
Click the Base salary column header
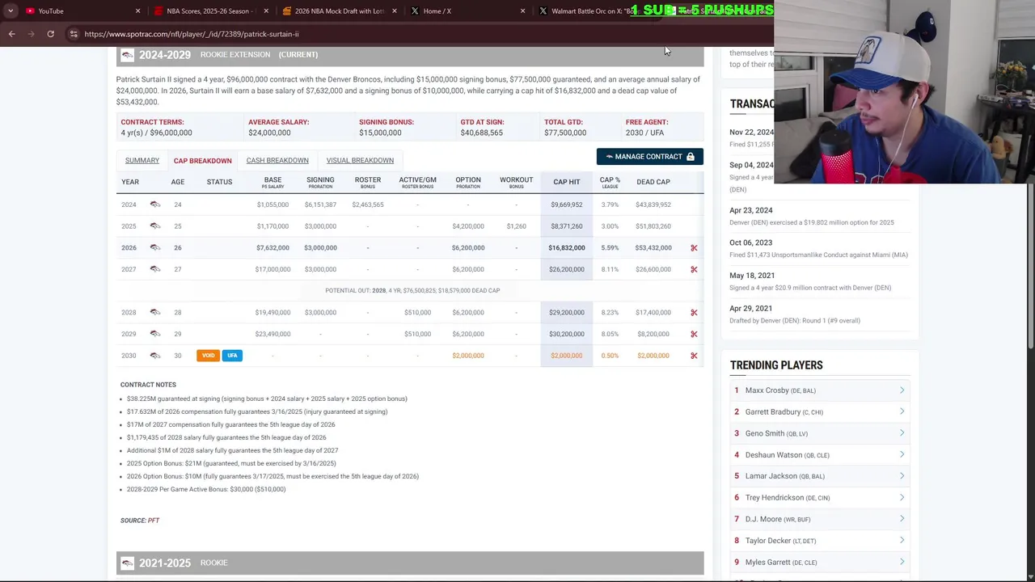pyautogui.click(x=272, y=182)
